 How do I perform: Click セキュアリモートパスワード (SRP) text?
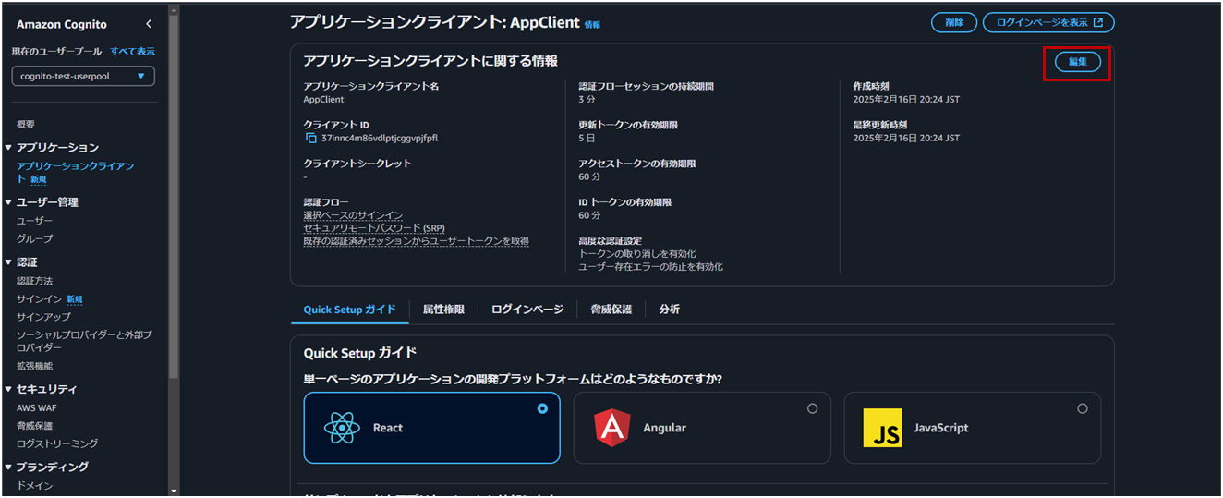click(375, 227)
